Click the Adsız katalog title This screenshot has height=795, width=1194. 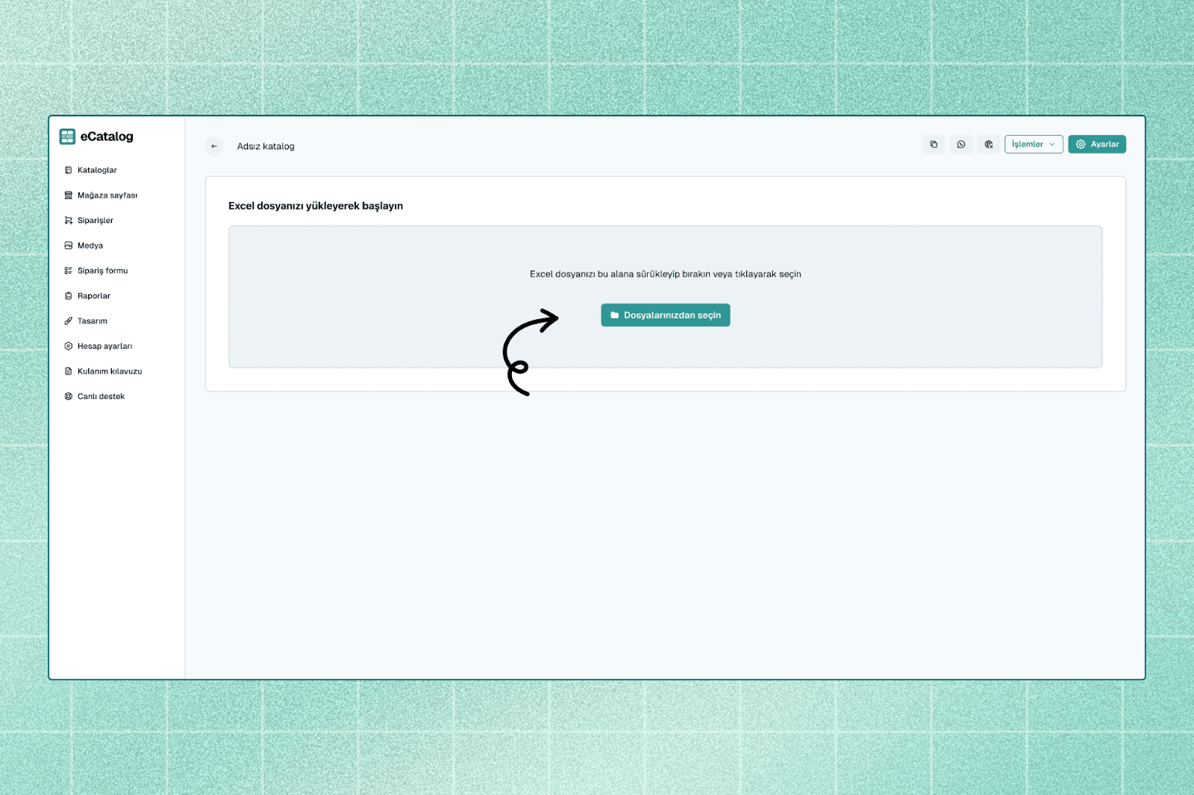(x=266, y=146)
